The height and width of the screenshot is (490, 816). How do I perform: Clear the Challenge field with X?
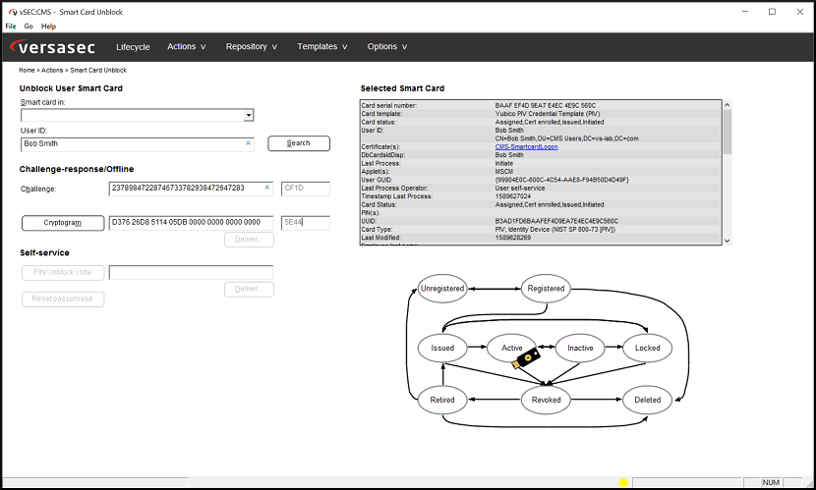point(267,188)
